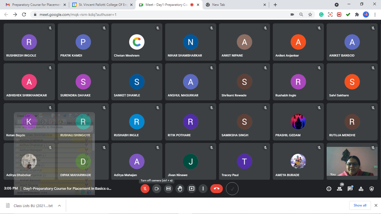This screenshot has height=214, width=381.
Task: Open the Class List dropdown in attendance panel
Action: point(27,116)
